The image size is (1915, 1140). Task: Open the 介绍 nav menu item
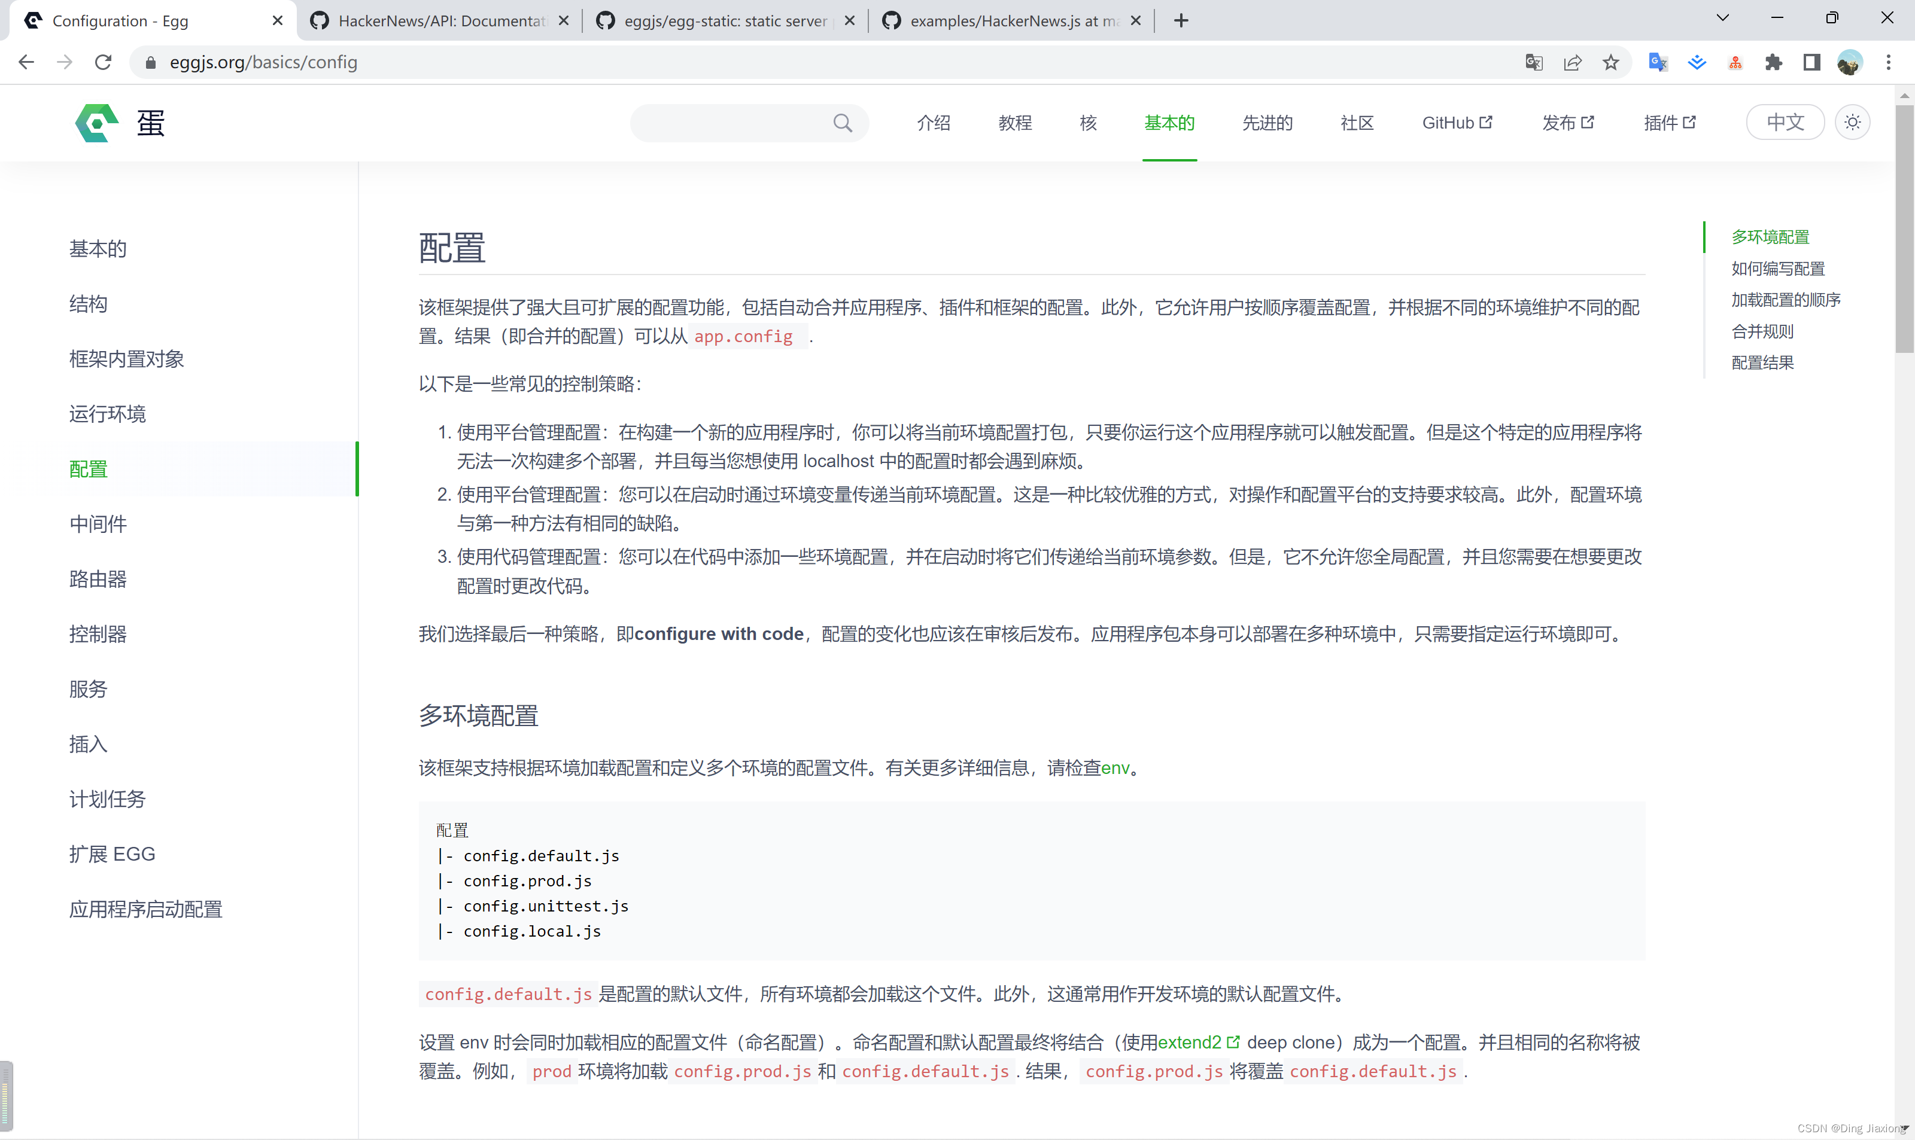tap(934, 123)
